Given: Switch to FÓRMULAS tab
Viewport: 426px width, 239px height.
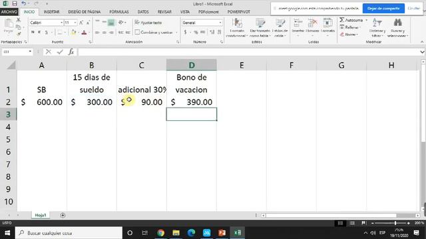Looking at the screenshot, I should pos(119,12).
